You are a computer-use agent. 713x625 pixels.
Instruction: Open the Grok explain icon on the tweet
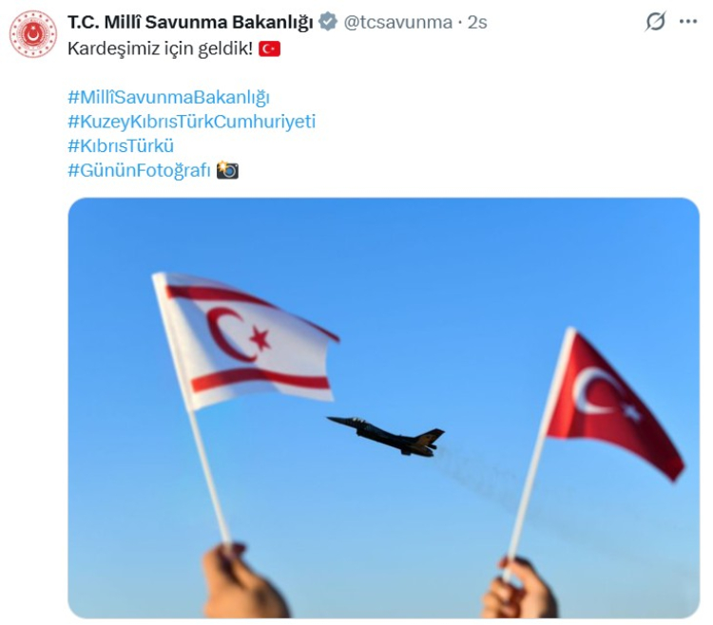coord(655,21)
